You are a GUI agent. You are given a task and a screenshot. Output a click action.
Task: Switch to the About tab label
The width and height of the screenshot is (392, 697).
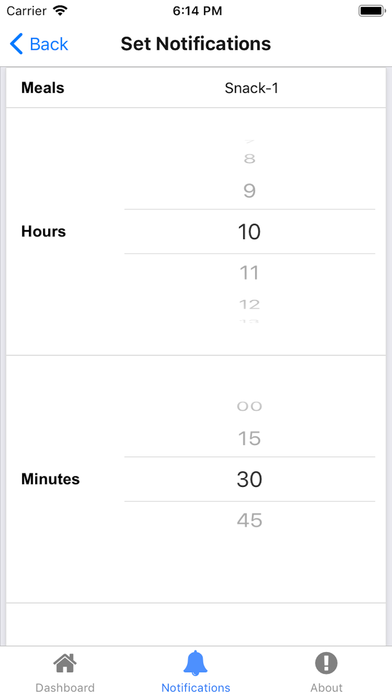326,688
